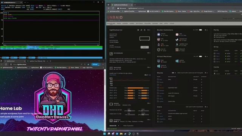242x136 pixels.
Task: Click the gray button beside server uptime
Action: (x=144, y=47)
